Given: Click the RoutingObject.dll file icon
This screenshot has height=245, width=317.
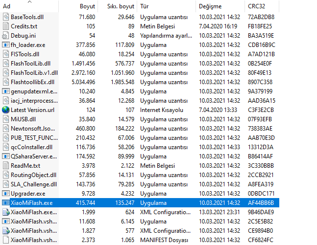Looking at the screenshot, I should (6, 175).
